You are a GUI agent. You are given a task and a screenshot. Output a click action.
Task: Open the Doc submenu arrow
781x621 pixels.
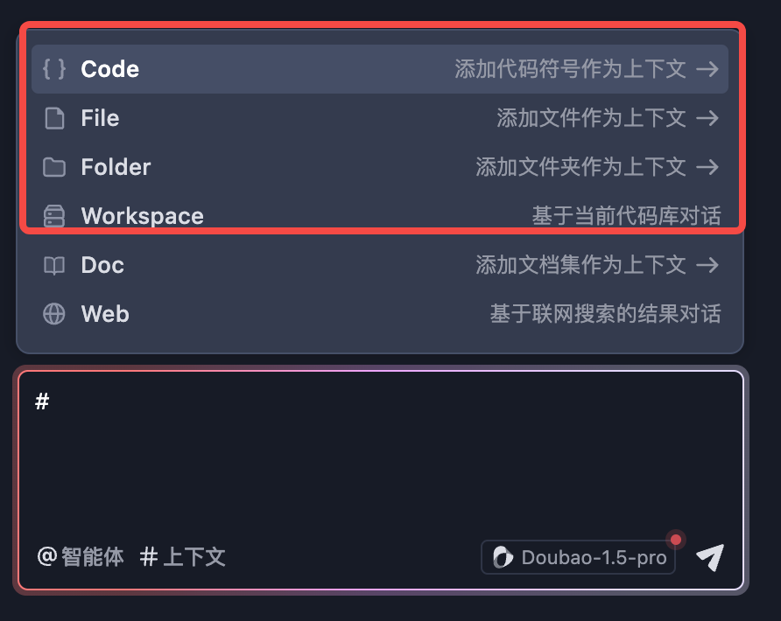pyautogui.click(x=707, y=265)
